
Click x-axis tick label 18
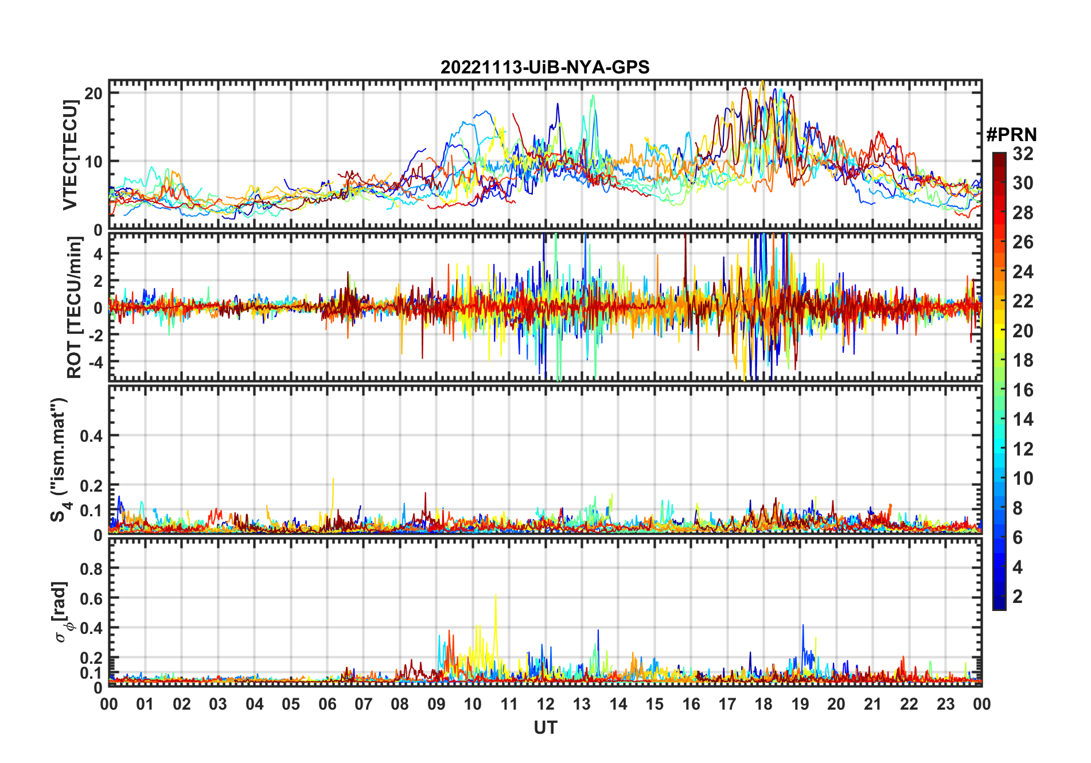tap(763, 704)
